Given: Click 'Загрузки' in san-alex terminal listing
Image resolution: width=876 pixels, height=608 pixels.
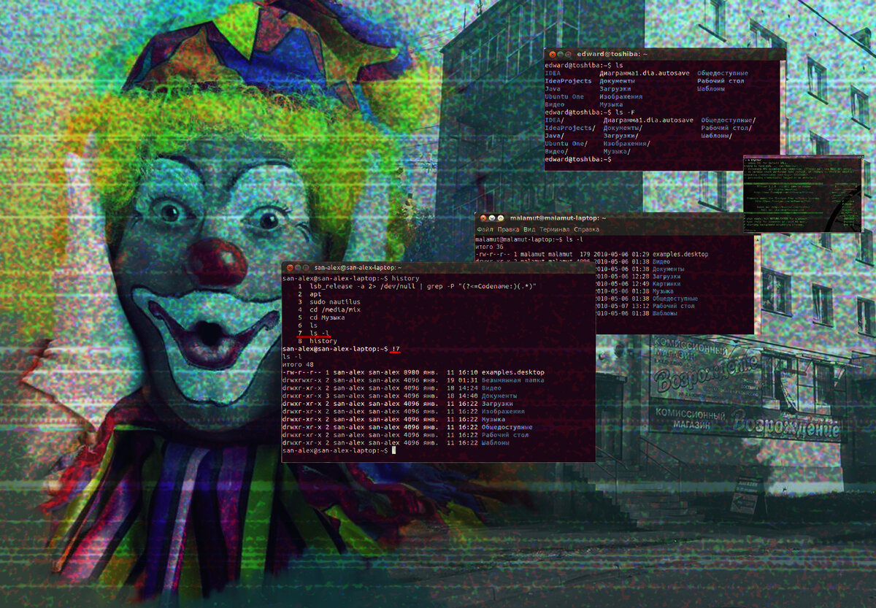Looking at the screenshot, I should [x=497, y=404].
